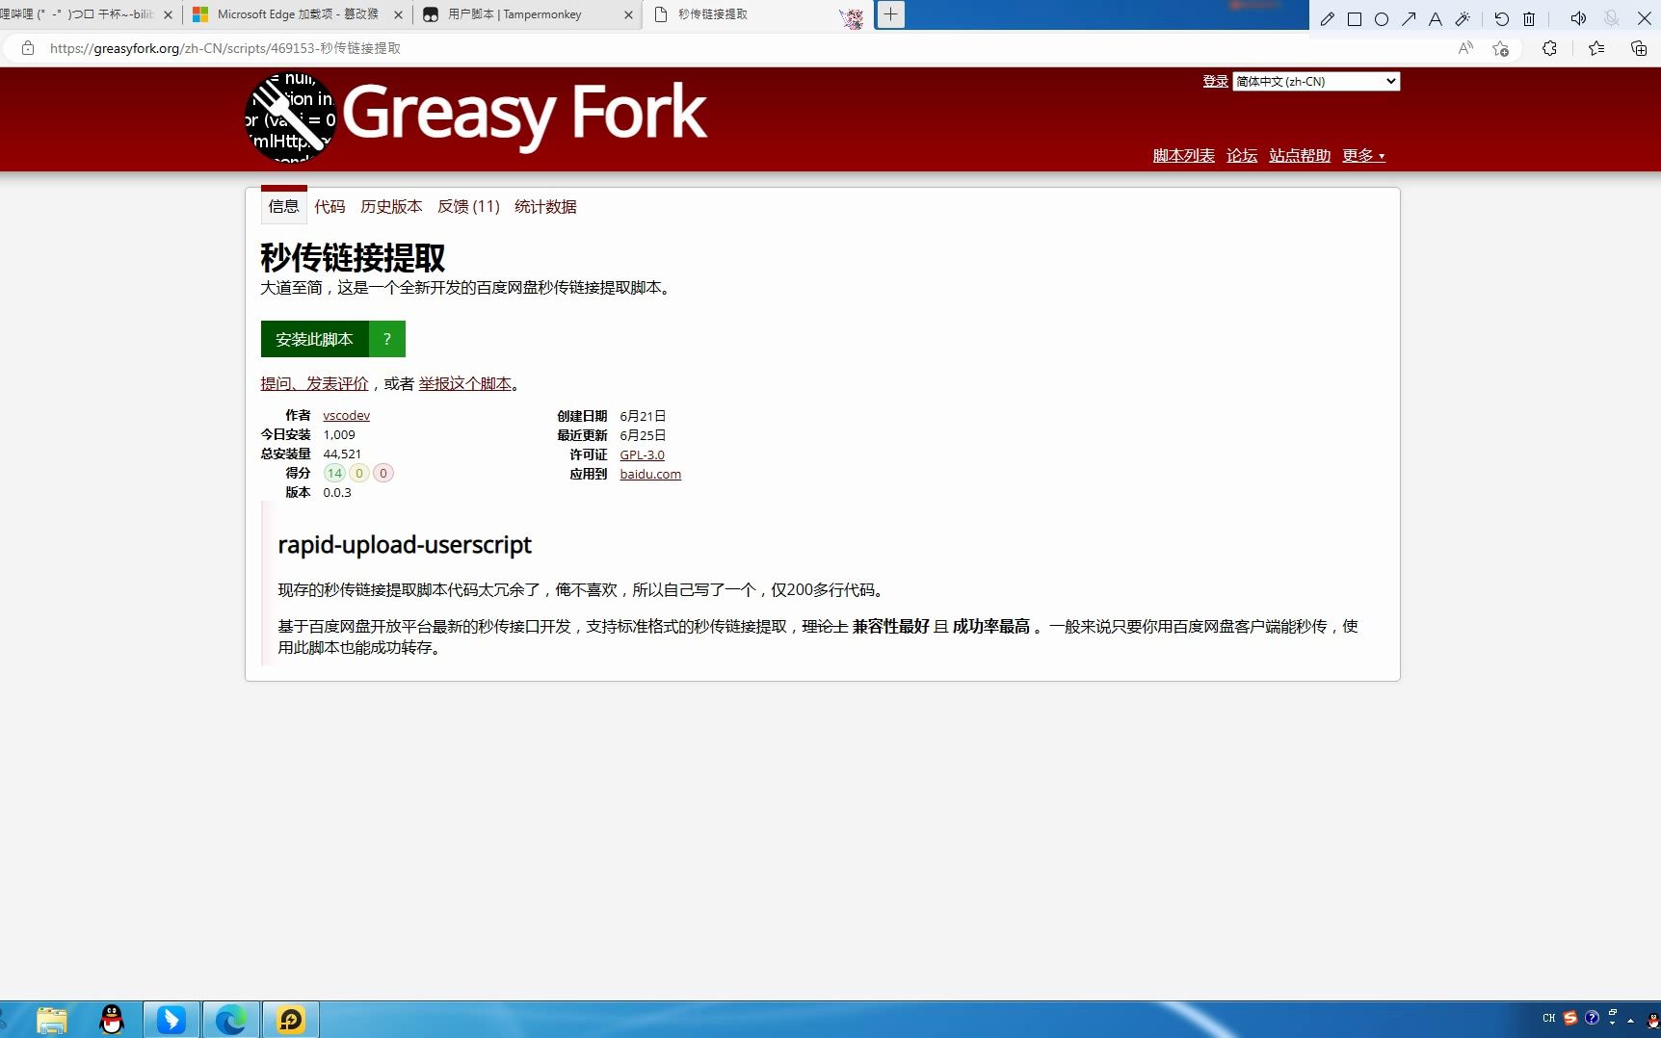Open the favorites list icon
This screenshot has height=1038, width=1661.
[x=1596, y=48]
